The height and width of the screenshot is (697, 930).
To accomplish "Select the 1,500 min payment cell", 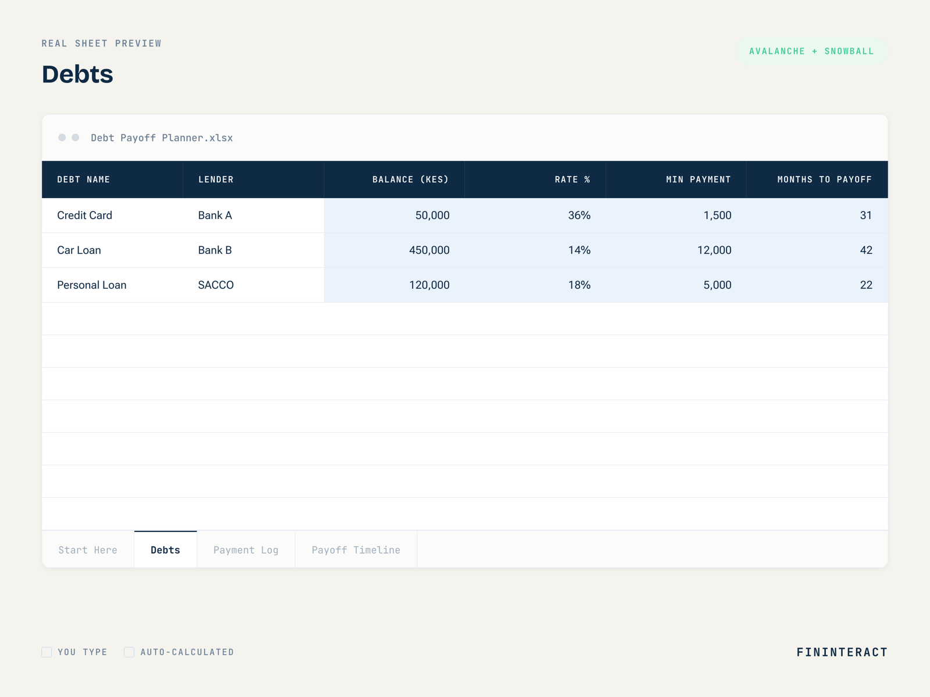I will click(676, 215).
